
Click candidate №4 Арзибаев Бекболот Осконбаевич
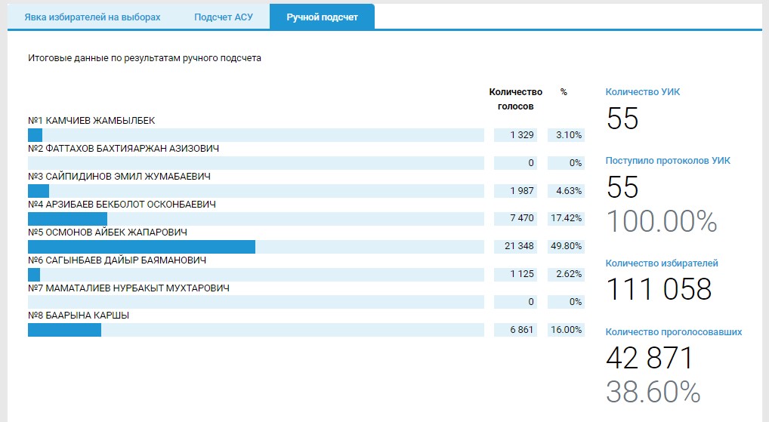122,205
